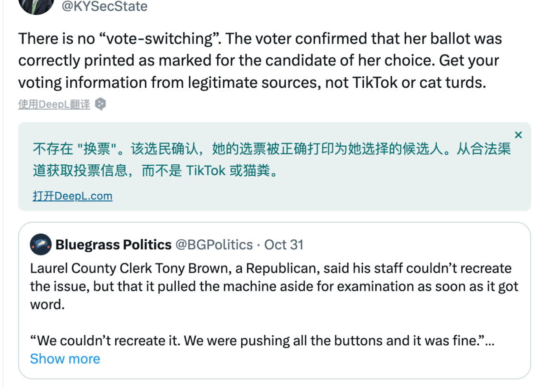Click the DeepL hexagon logo icon
This screenshot has height=387, width=542.
100,104
